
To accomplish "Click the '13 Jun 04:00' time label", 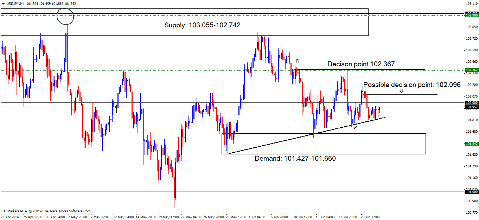I will pos(326,217).
